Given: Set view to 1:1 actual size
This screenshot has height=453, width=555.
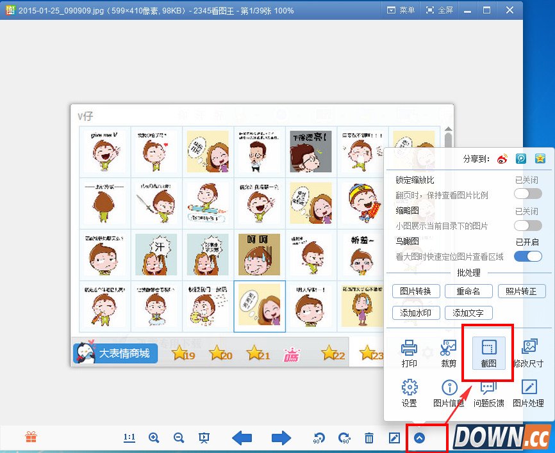Looking at the screenshot, I should pos(128,438).
